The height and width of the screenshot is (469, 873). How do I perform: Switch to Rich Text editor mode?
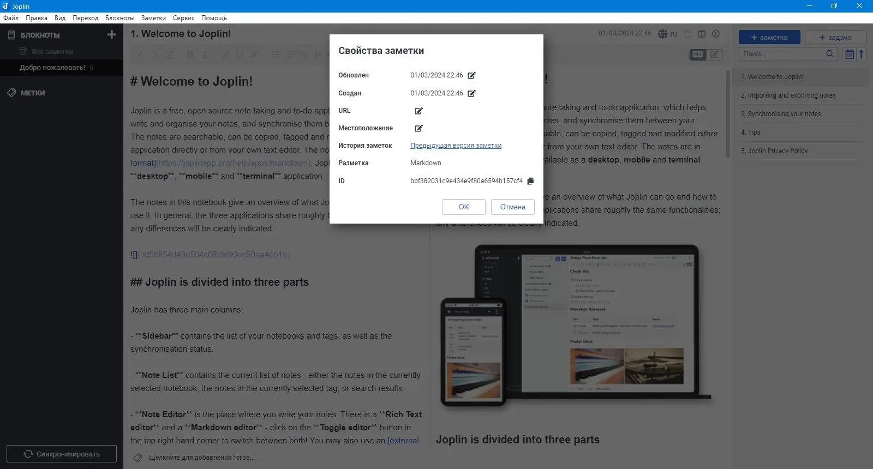715,55
